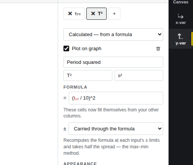Switch to the Canvas sidebar section
The height and width of the screenshot is (165, 193).
click(181, 2)
